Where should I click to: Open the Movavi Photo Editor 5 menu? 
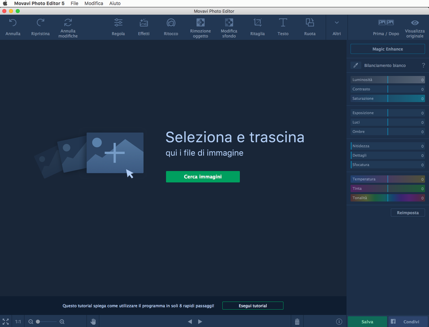tap(39, 3)
